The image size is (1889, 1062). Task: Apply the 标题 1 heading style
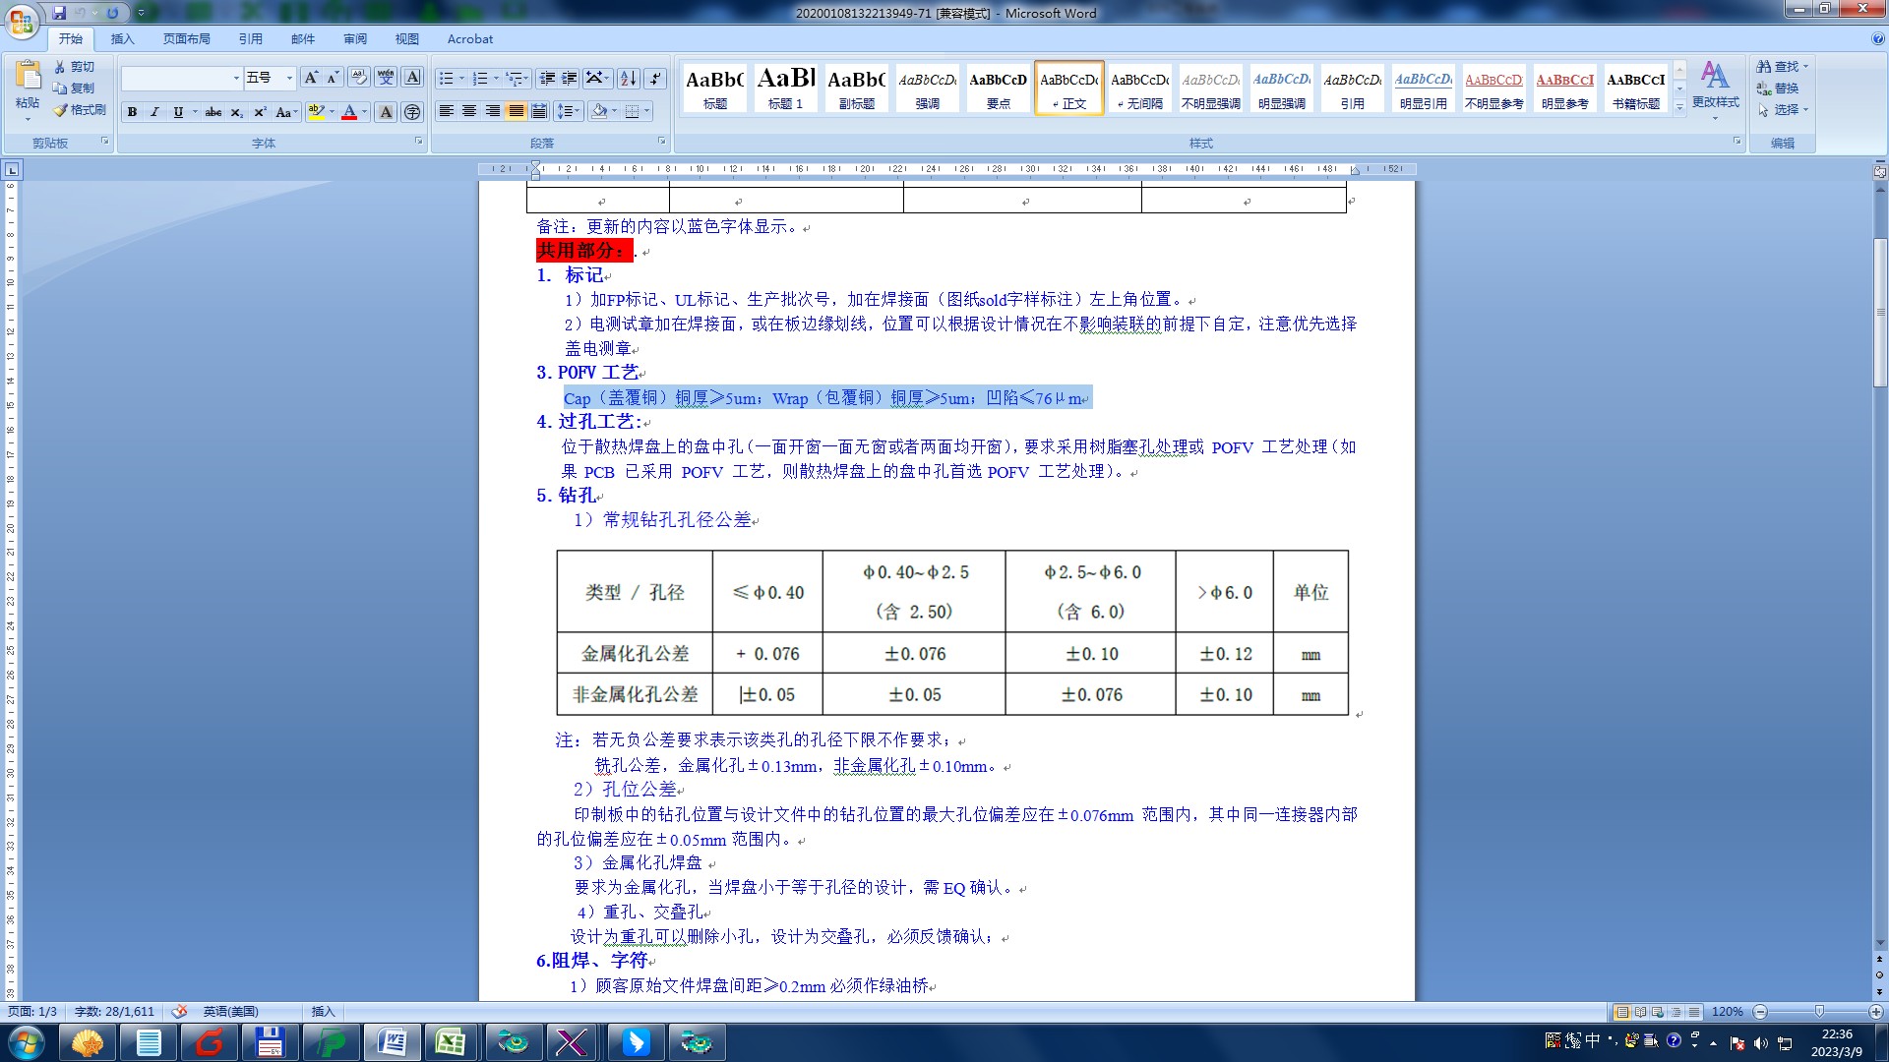786,87
